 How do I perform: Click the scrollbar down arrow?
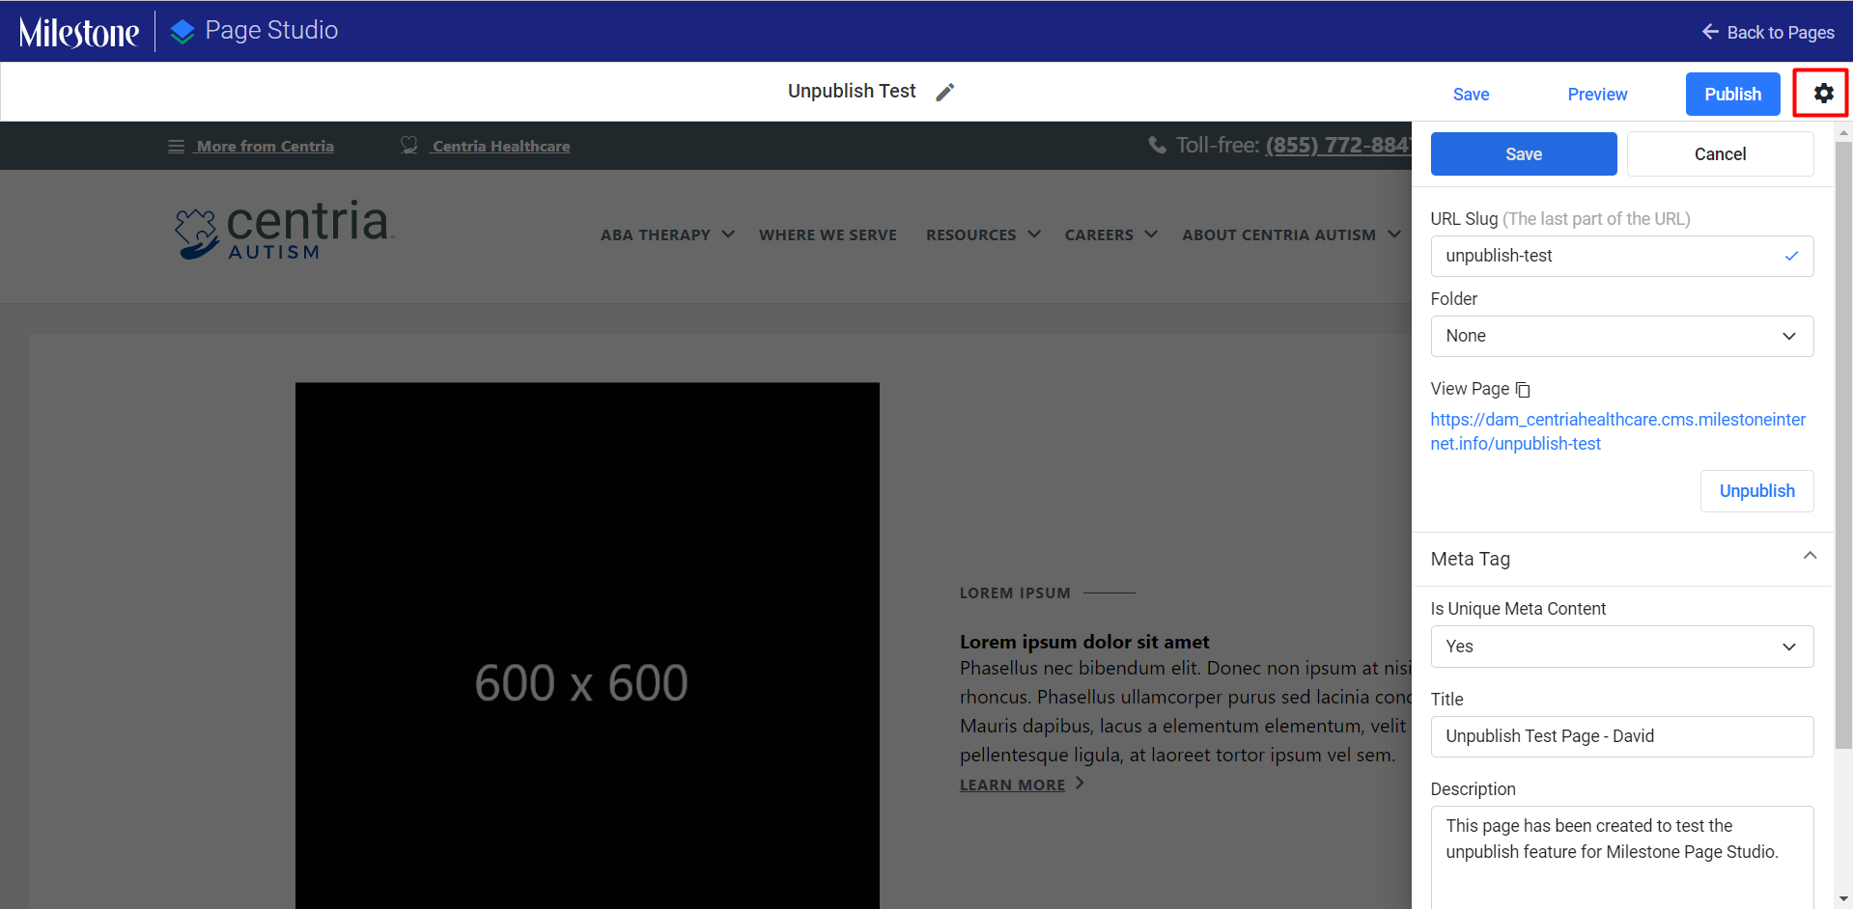click(1843, 899)
